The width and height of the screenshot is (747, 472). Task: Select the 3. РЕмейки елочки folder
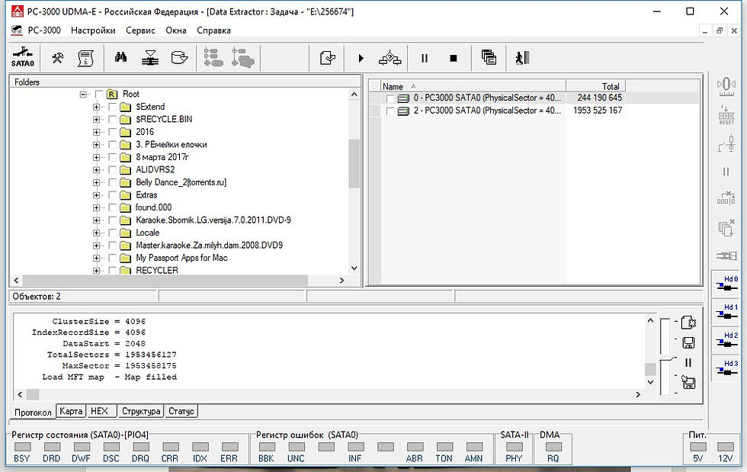(x=171, y=144)
